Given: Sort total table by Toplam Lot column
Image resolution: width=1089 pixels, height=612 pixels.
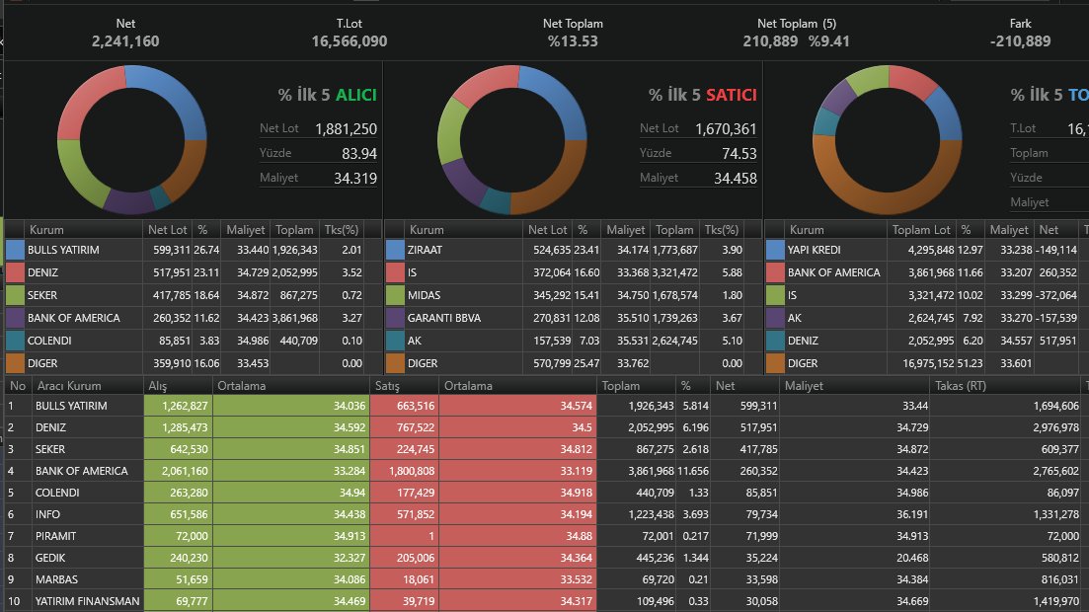Looking at the screenshot, I should (x=921, y=229).
